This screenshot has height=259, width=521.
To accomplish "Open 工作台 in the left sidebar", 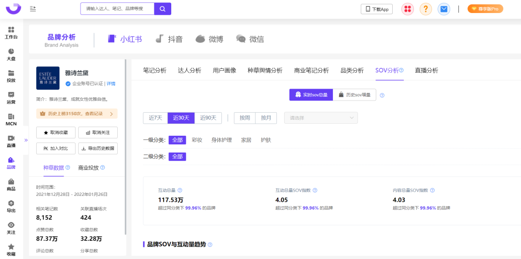I will coord(11,33).
